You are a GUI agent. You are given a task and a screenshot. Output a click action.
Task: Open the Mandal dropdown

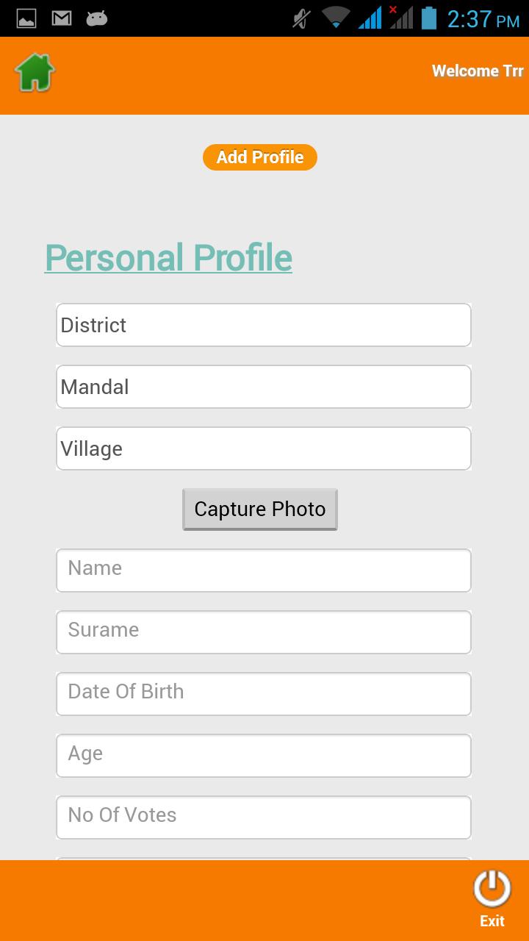tap(264, 387)
